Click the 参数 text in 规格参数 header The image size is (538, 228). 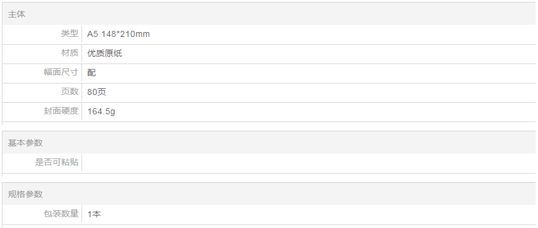pos(34,194)
